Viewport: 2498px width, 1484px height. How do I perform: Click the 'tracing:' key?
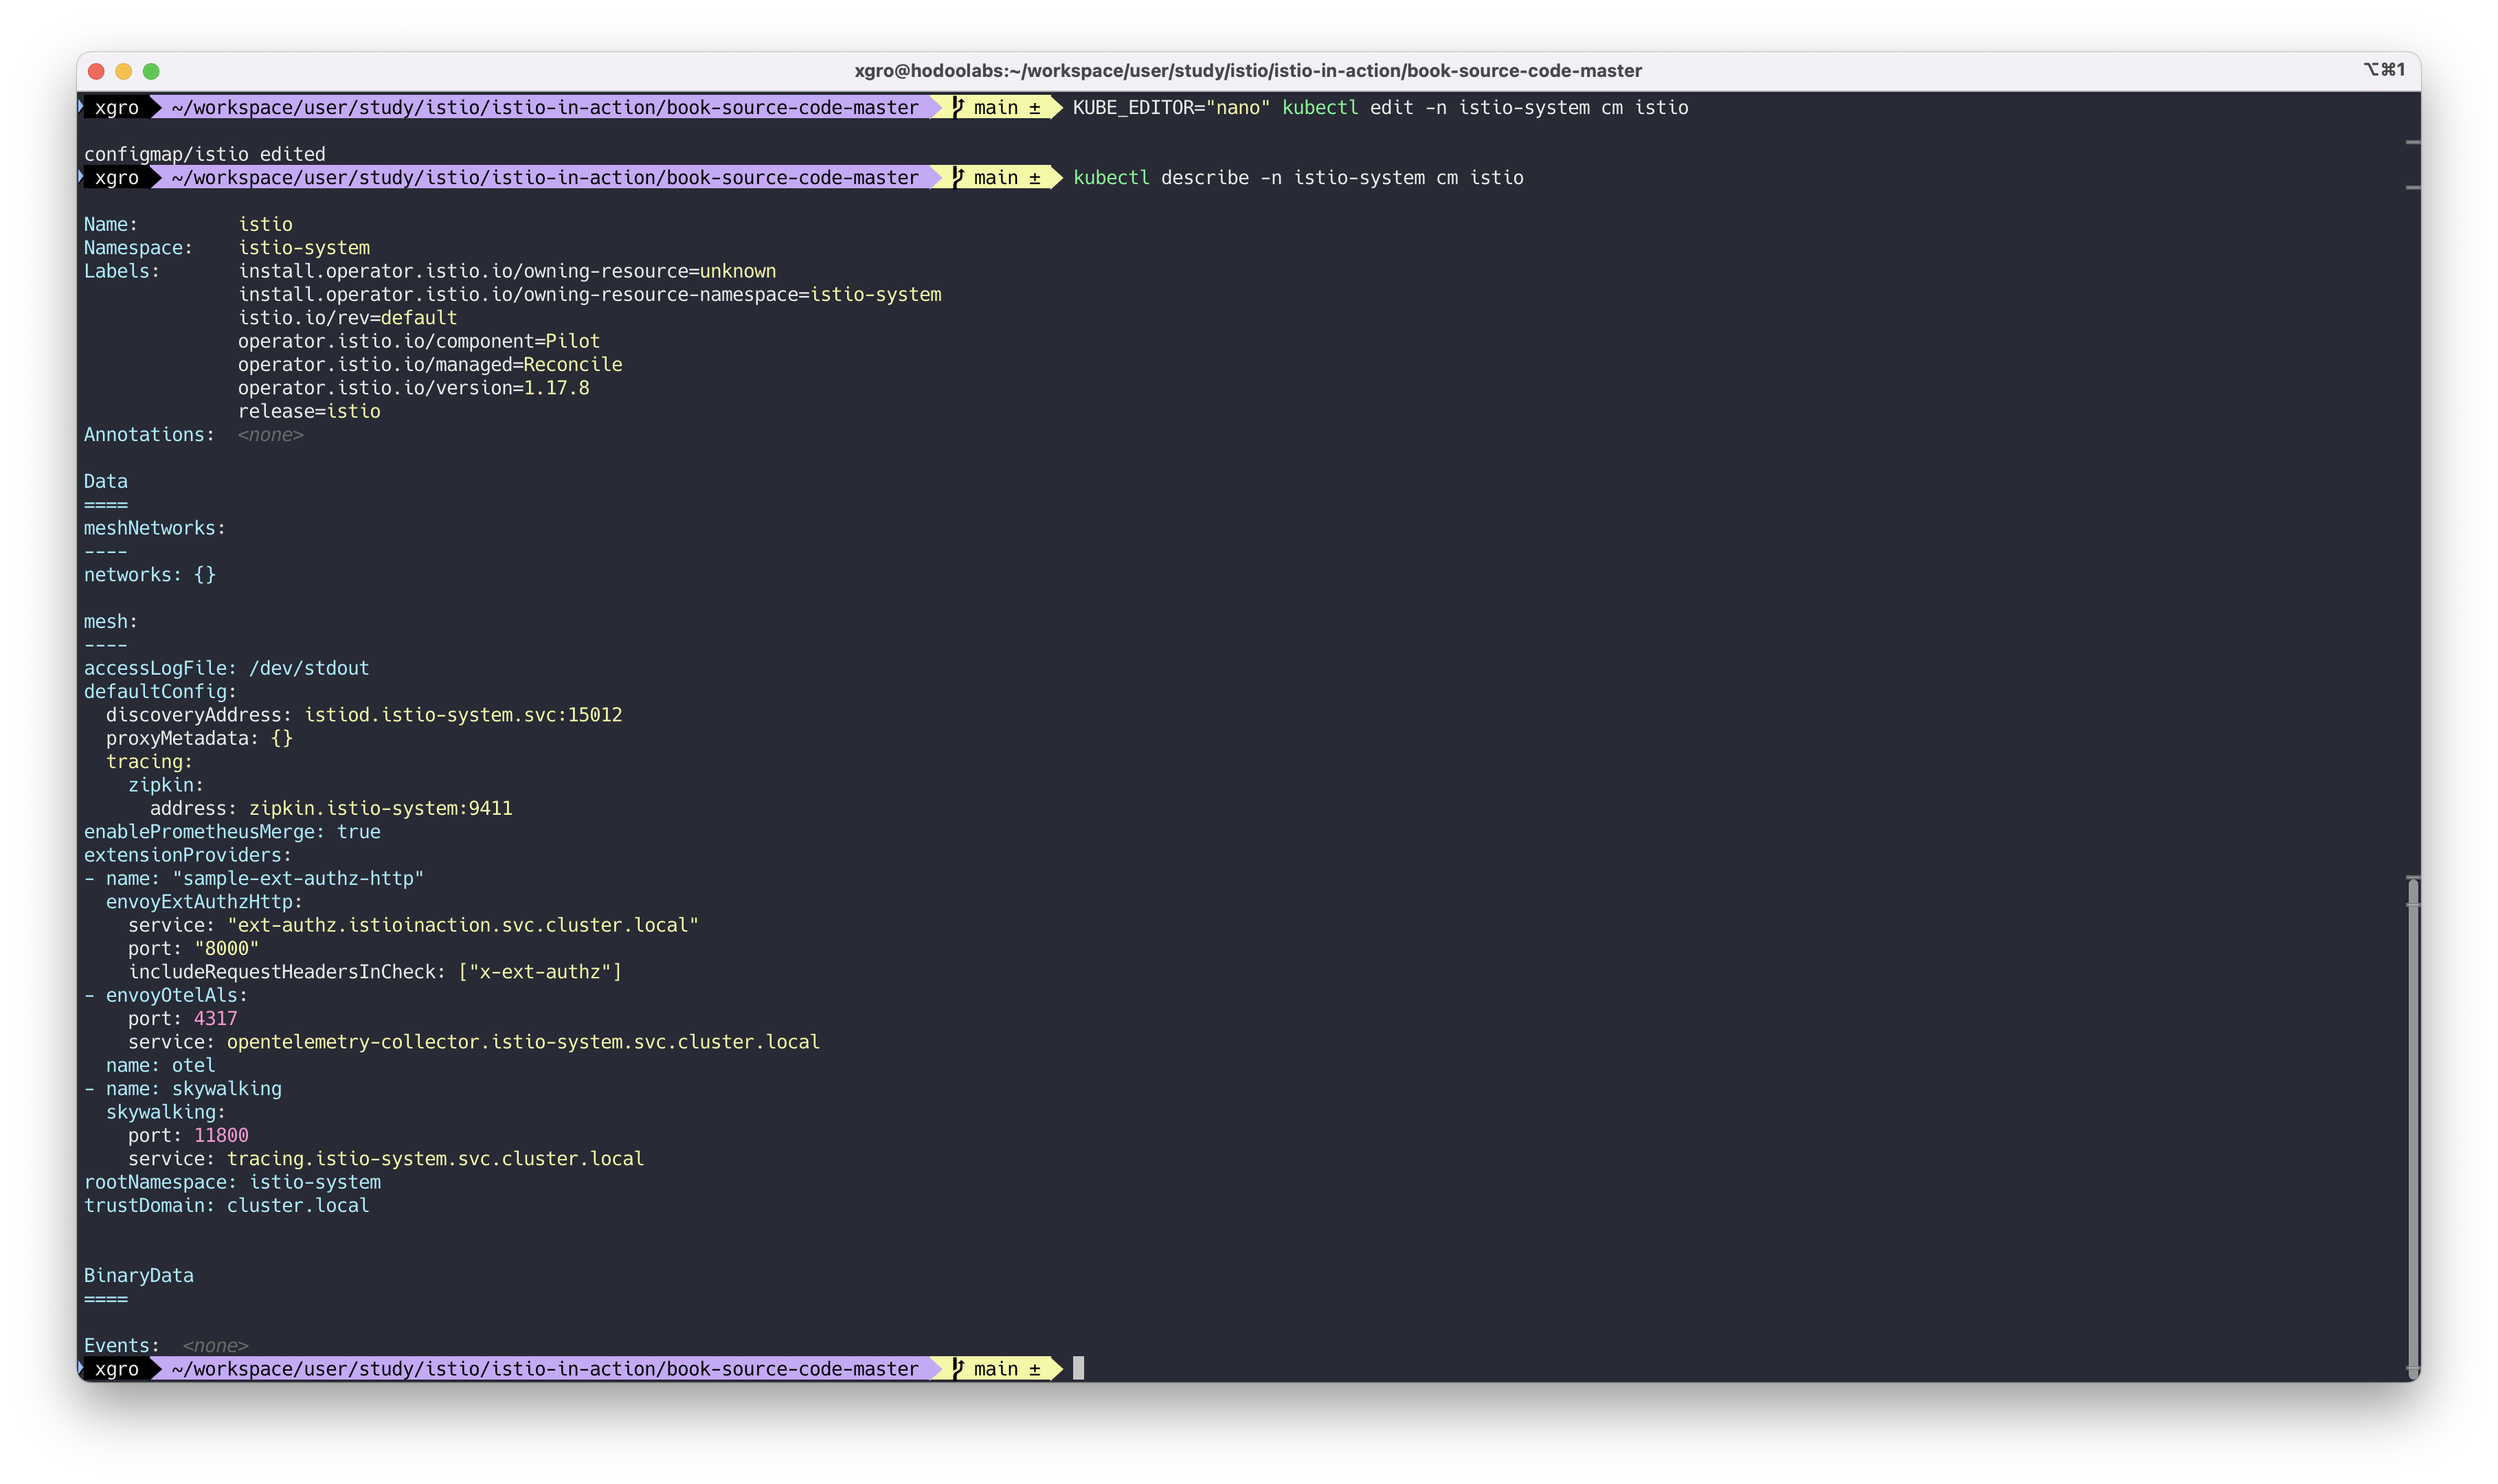149,762
